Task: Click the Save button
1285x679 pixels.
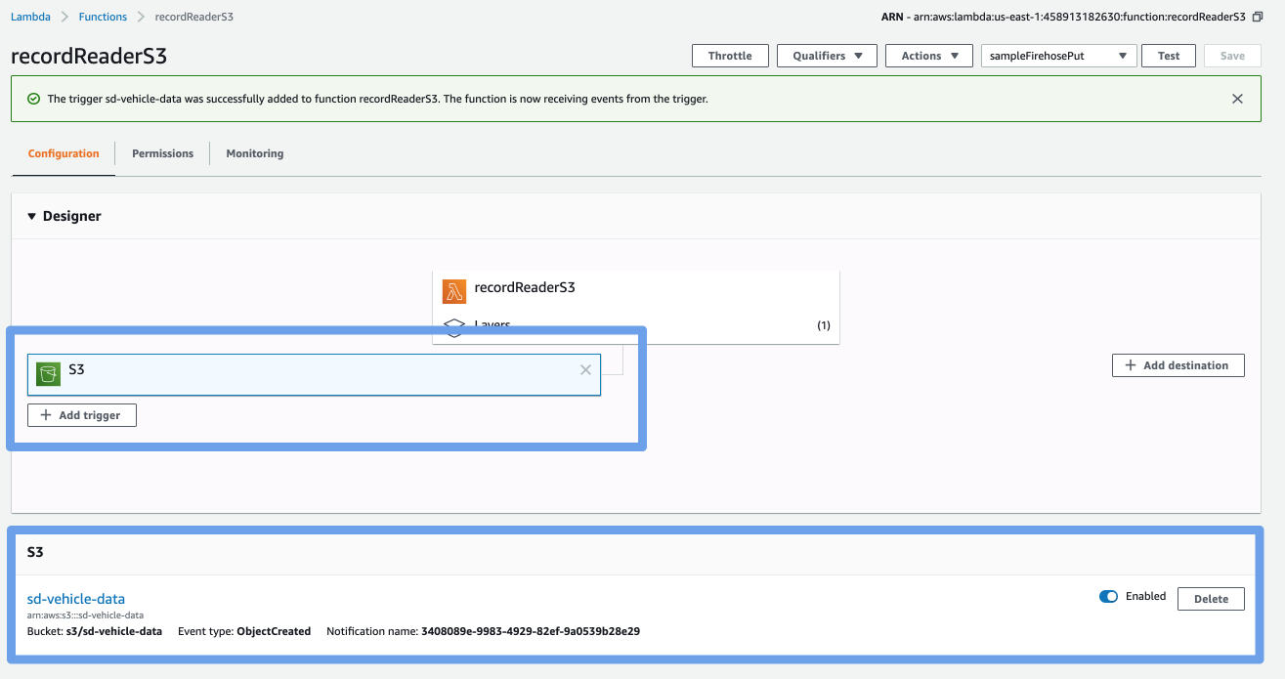Action: [1232, 56]
